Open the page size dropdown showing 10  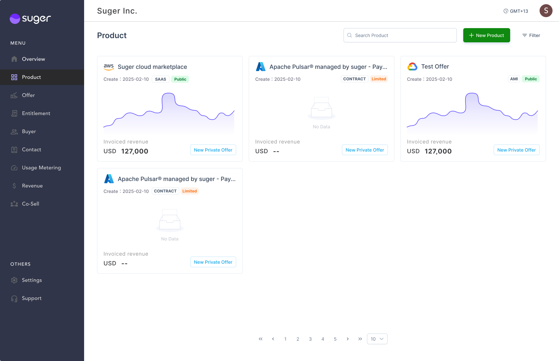[377, 339]
